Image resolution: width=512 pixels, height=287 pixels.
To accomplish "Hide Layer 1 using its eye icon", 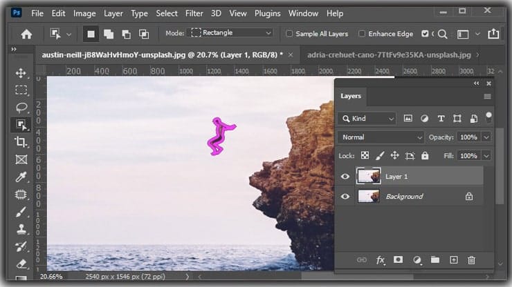I will (345, 177).
